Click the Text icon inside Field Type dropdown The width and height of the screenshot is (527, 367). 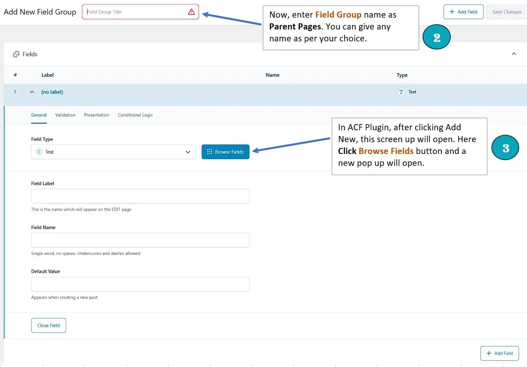[39, 152]
